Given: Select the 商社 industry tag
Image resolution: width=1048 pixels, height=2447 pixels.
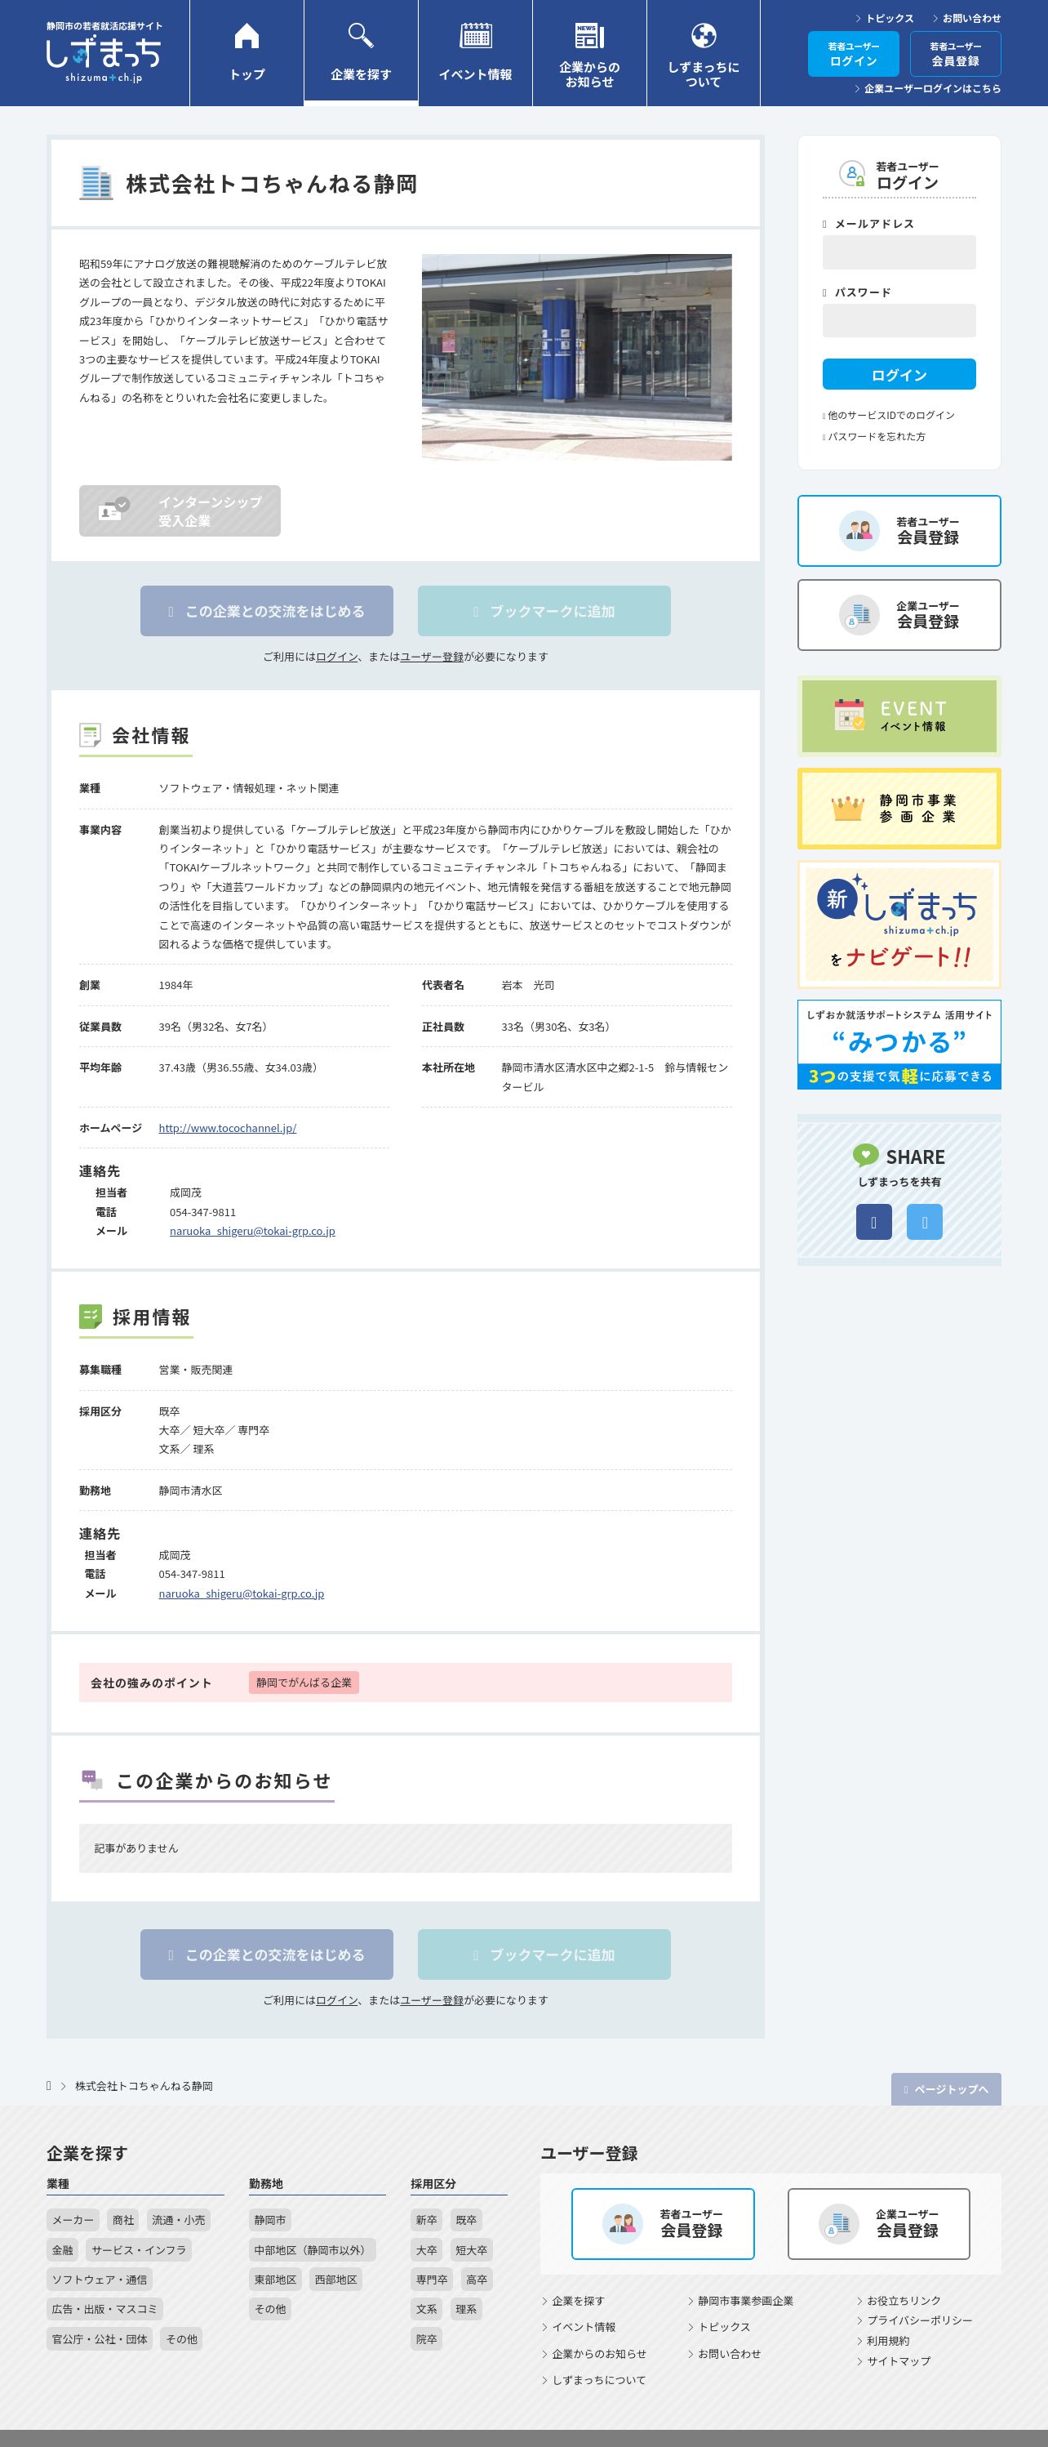Looking at the screenshot, I should 123,2220.
